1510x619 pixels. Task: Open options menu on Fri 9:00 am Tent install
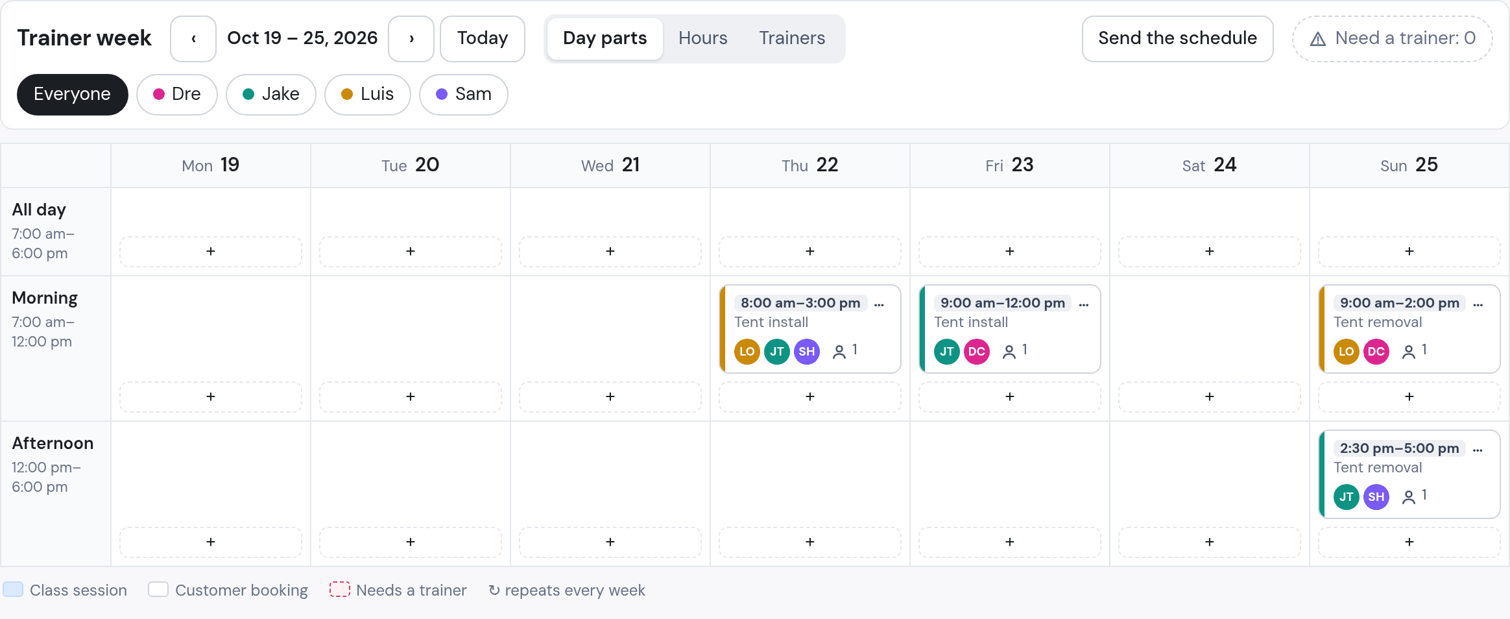[1084, 304]
